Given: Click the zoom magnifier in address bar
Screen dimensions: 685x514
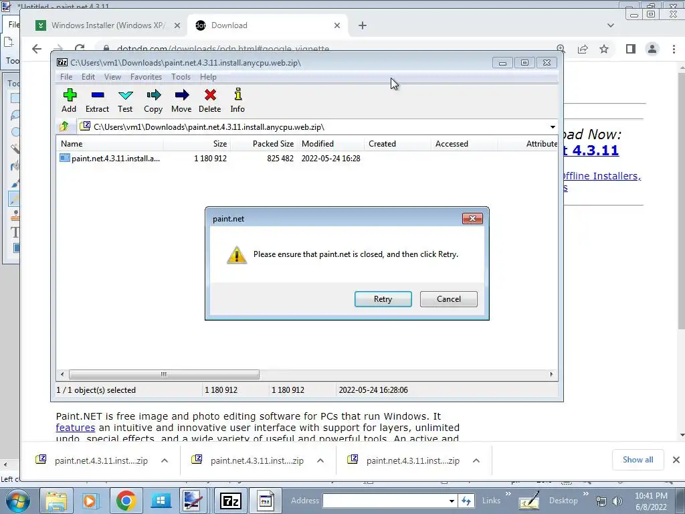Looking at the screenshot, I should tap(561, 49).
